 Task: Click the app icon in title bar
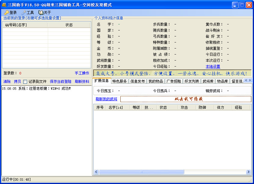click(4, 5)
